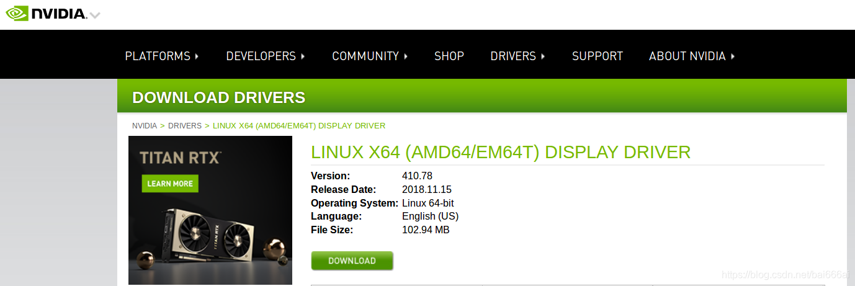
Task: Click the Operating System: label
Action: coord(354,203)
